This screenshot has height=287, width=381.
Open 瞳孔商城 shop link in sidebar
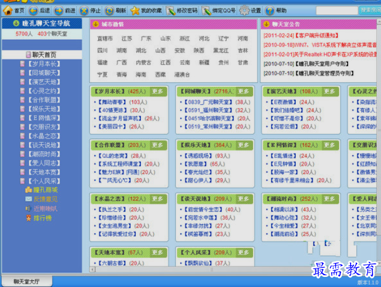45,190
